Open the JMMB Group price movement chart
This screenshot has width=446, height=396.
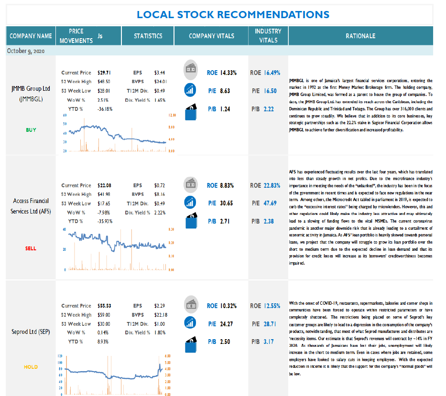click(119, 132)
